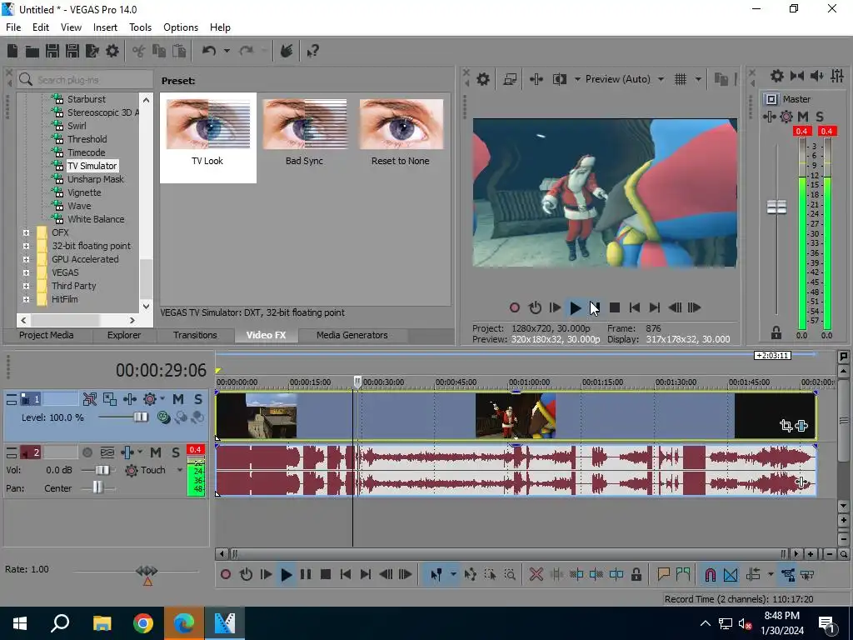Image resolution: width=853 pixels, height=640 pixels.
Task: Expand the HitFilm folder
Action: click(26, 299)
